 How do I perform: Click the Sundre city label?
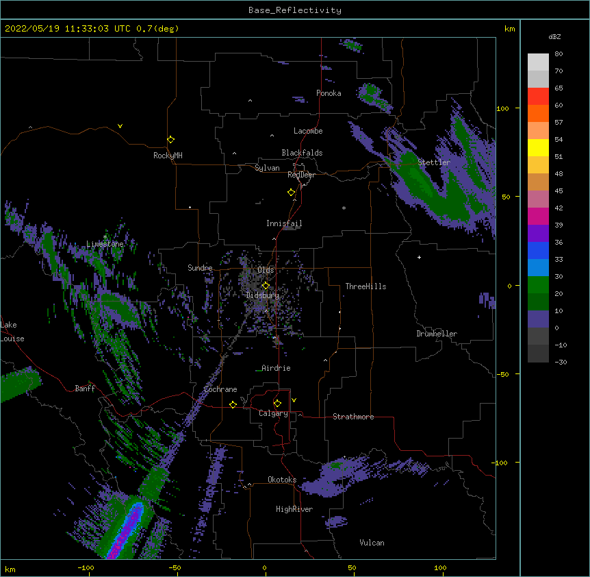click(x=200, y=268)
